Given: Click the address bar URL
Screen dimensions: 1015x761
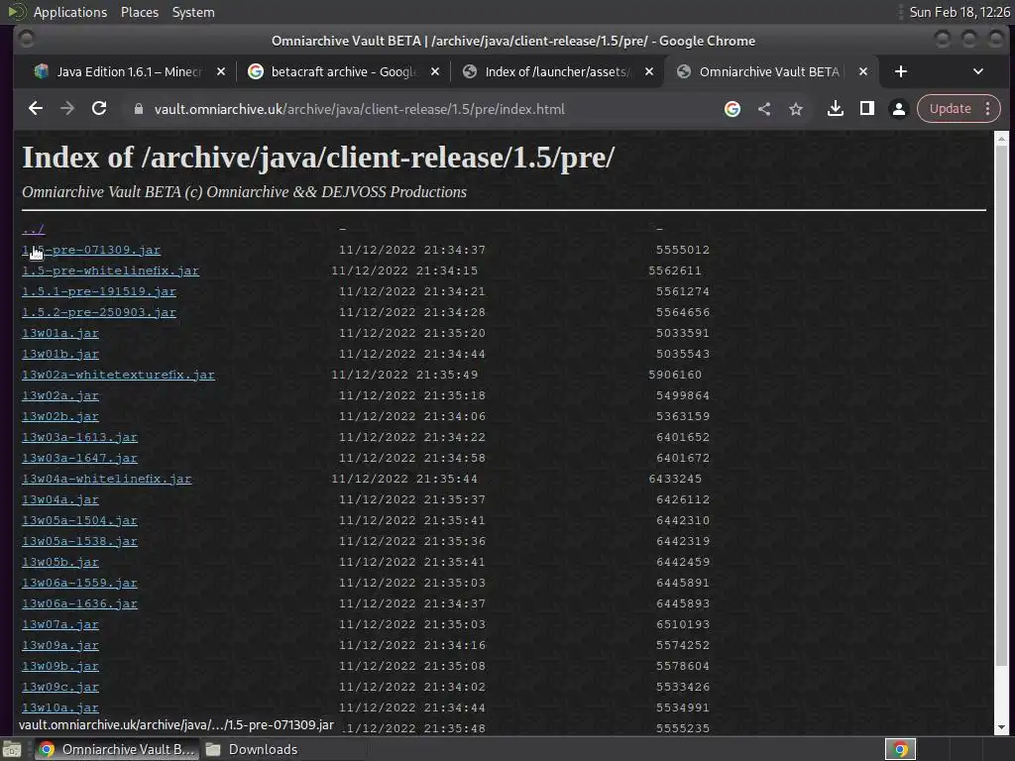Looking at the screenshot, I should click(359, 109).
